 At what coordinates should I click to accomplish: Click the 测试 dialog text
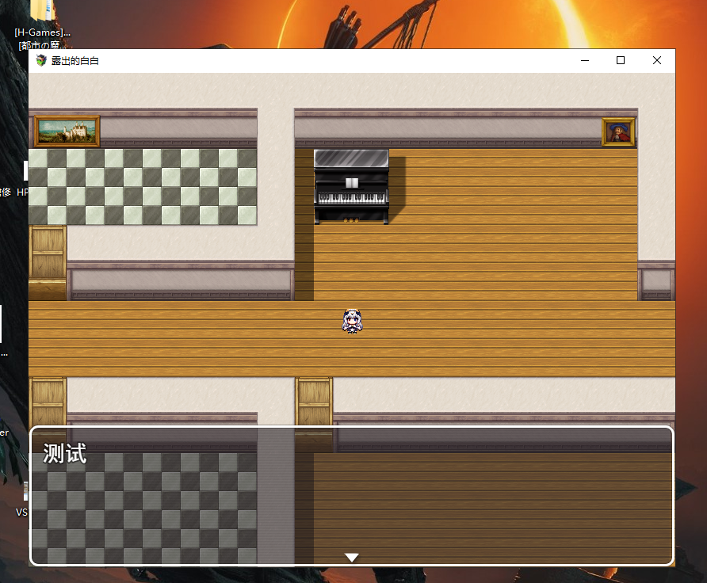click(x=64, y=453)
